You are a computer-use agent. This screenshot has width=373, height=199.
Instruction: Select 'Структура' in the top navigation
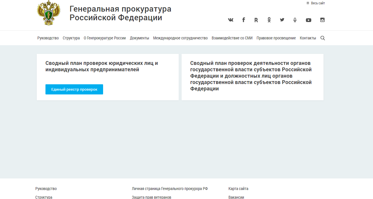[71, 38]
